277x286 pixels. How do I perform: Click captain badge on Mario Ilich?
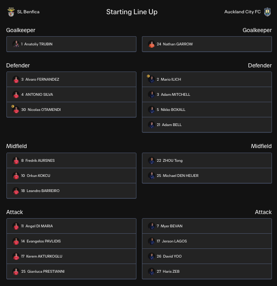click(148, 76)
